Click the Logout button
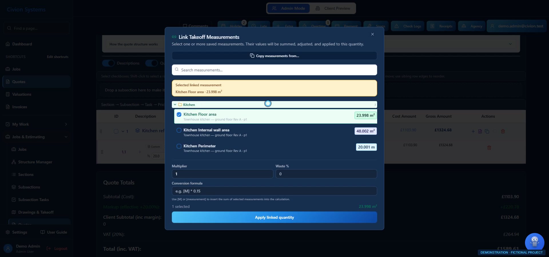Viewport: 549px width, 257px height. [x=57, y=248]
